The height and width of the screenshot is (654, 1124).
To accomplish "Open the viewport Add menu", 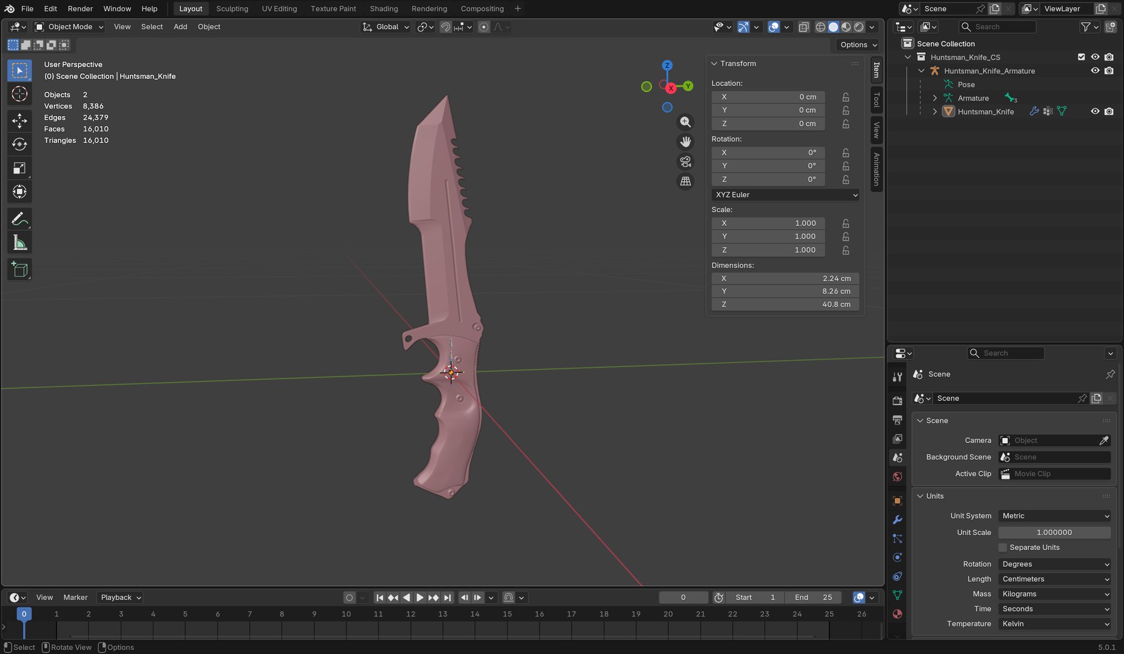I will (x=180, y=27).
